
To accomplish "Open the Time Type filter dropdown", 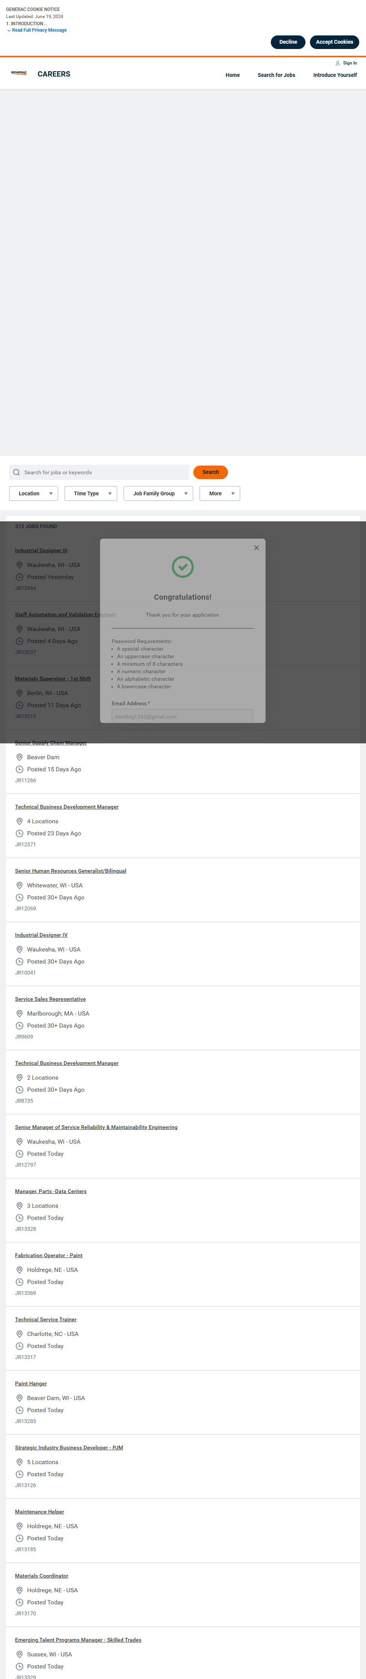I will (x=91, y=493).
